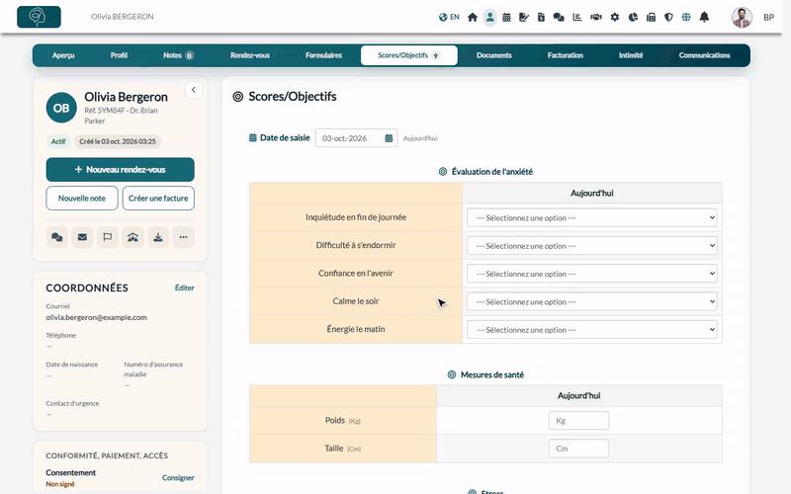
Task: Open the Difficulté à s'endormir dropdown
Action: pos(591,245)
